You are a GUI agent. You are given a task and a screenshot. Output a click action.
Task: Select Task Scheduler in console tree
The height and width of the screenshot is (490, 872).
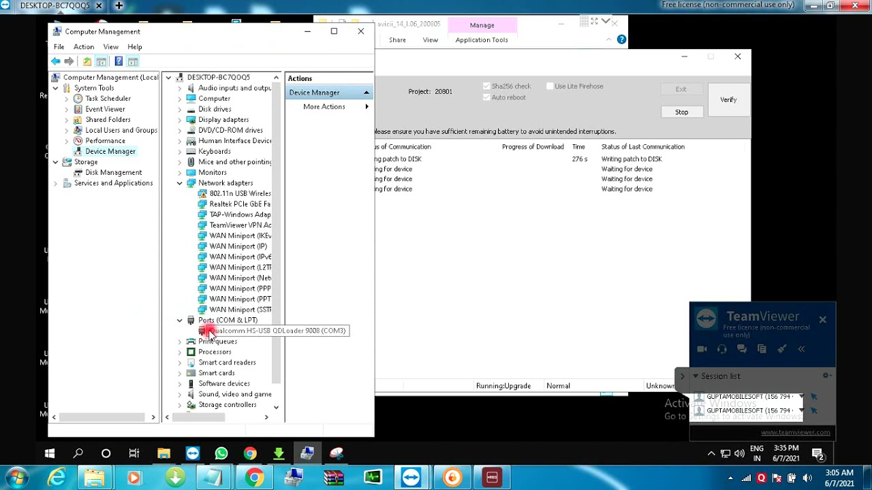(x=108, y=99)
